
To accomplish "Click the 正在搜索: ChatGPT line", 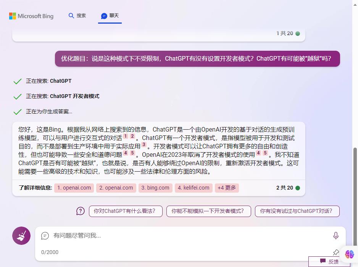I will (x=48, y=81).
